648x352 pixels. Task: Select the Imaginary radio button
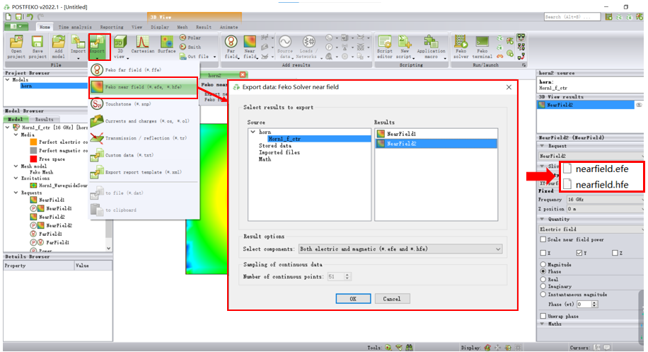(x=543, y=286)
